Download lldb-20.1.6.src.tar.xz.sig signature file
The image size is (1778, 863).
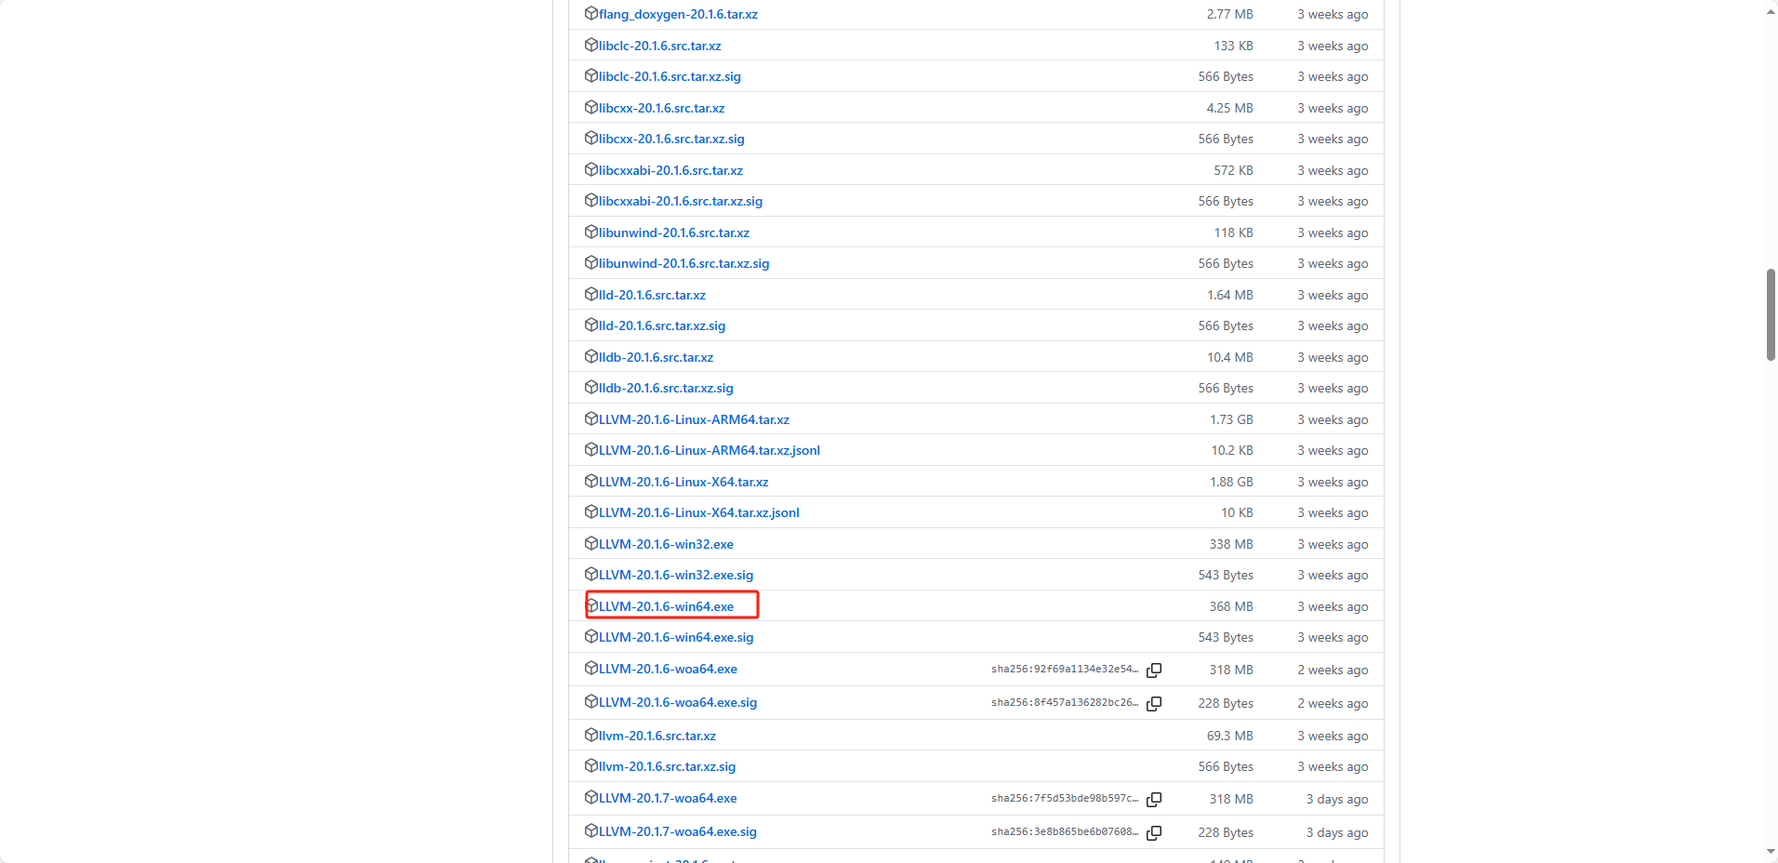666,388
